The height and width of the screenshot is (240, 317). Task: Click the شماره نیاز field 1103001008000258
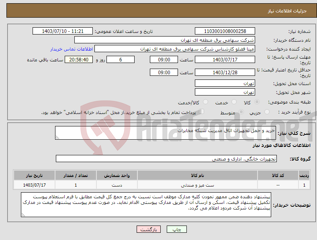pyautogui.click(x=225, y=31)
